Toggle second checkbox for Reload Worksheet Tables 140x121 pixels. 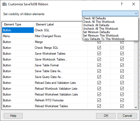122,106
